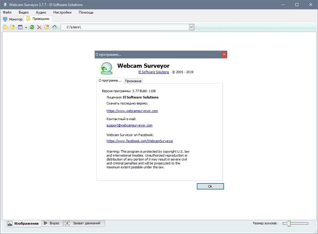Refresh the folder with green arrows icon
Screen dimensions: 318x234
click(x=32, y=27)
